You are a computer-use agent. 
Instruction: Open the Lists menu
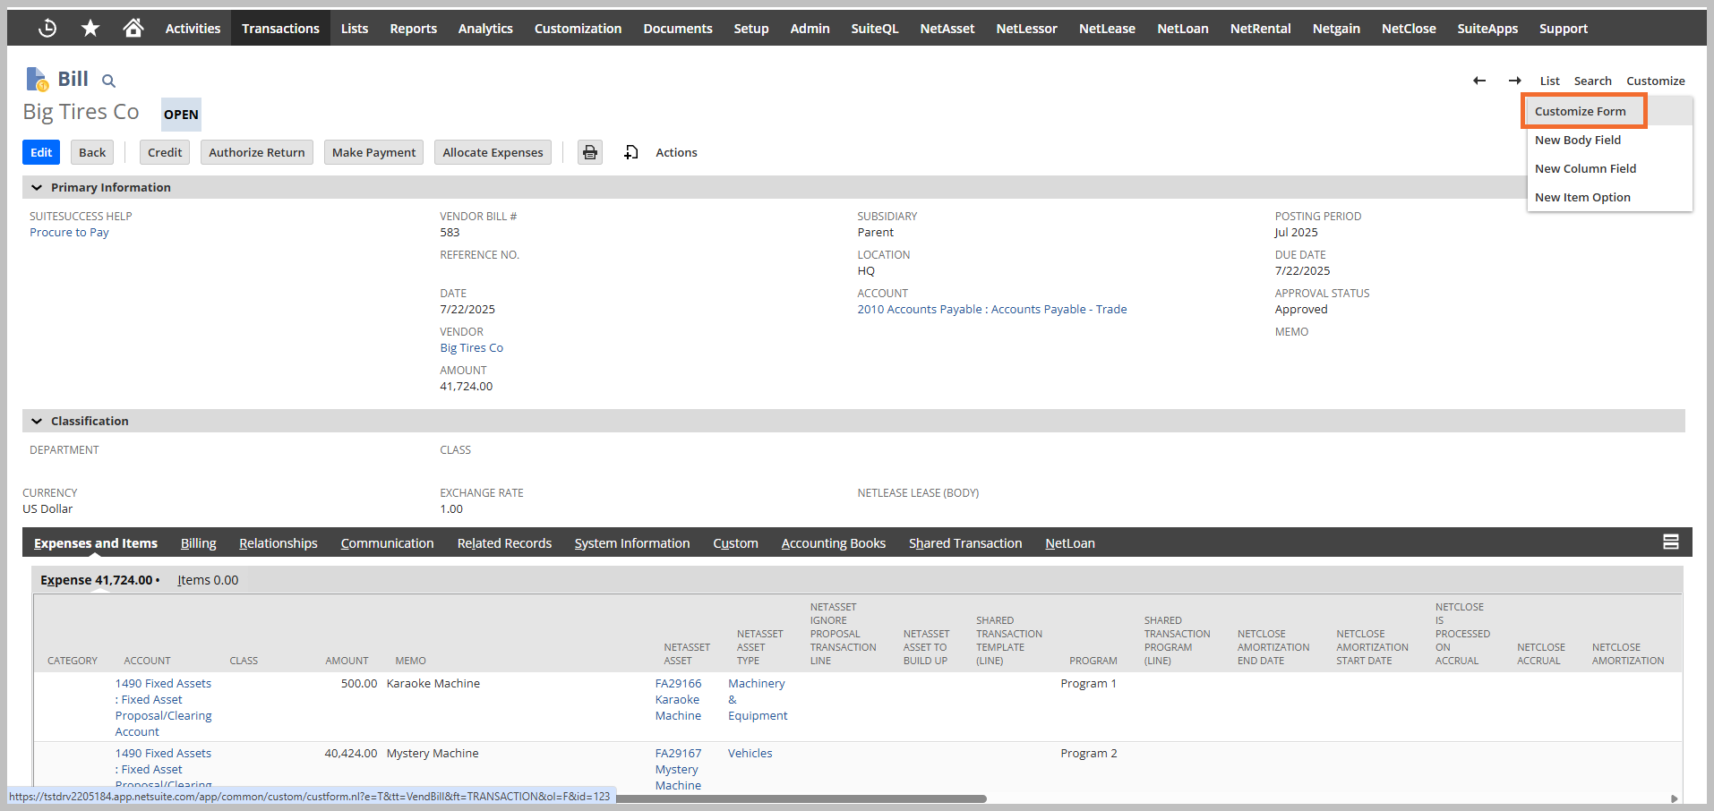point(355,29)
